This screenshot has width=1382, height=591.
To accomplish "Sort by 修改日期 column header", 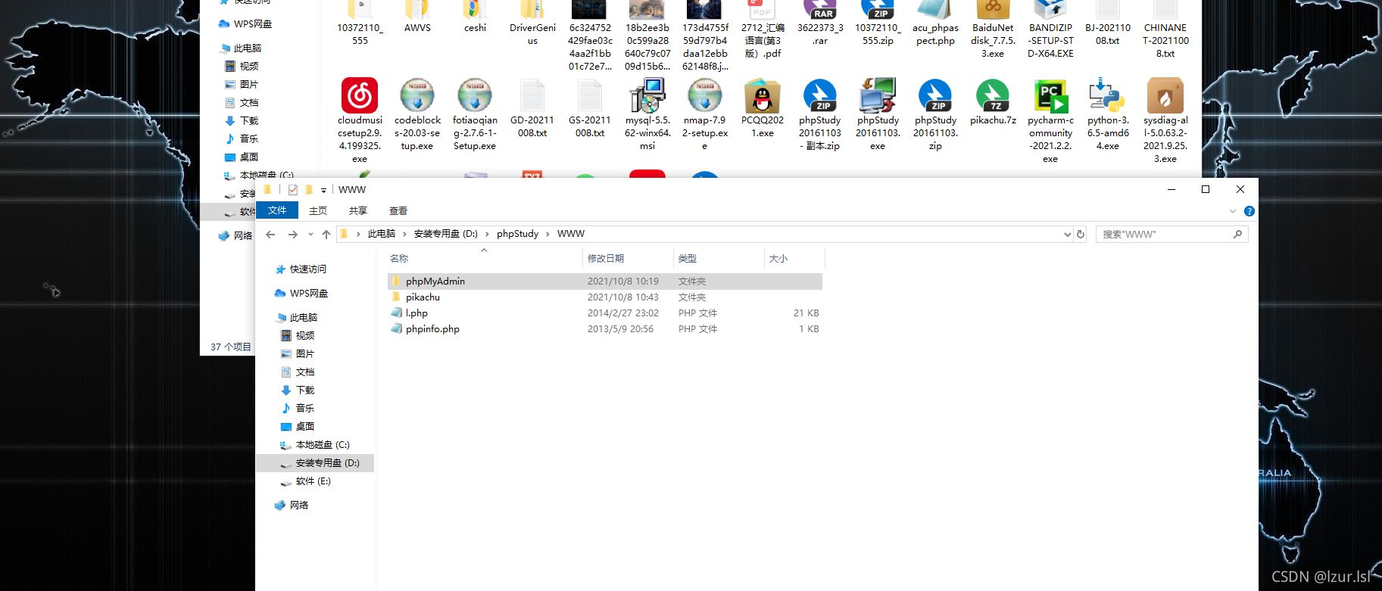I will (x=628, y=259).
